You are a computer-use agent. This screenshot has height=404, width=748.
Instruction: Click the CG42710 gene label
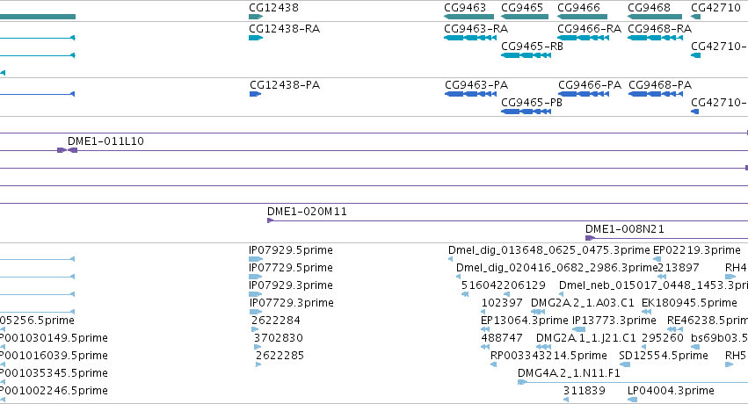[715, 8]
